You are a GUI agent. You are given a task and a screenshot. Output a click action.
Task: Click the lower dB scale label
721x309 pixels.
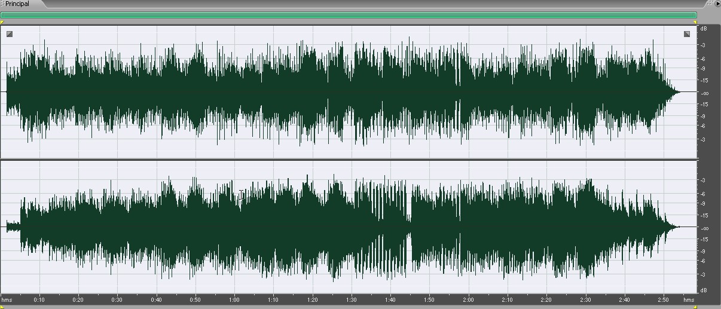pos(704,290)
